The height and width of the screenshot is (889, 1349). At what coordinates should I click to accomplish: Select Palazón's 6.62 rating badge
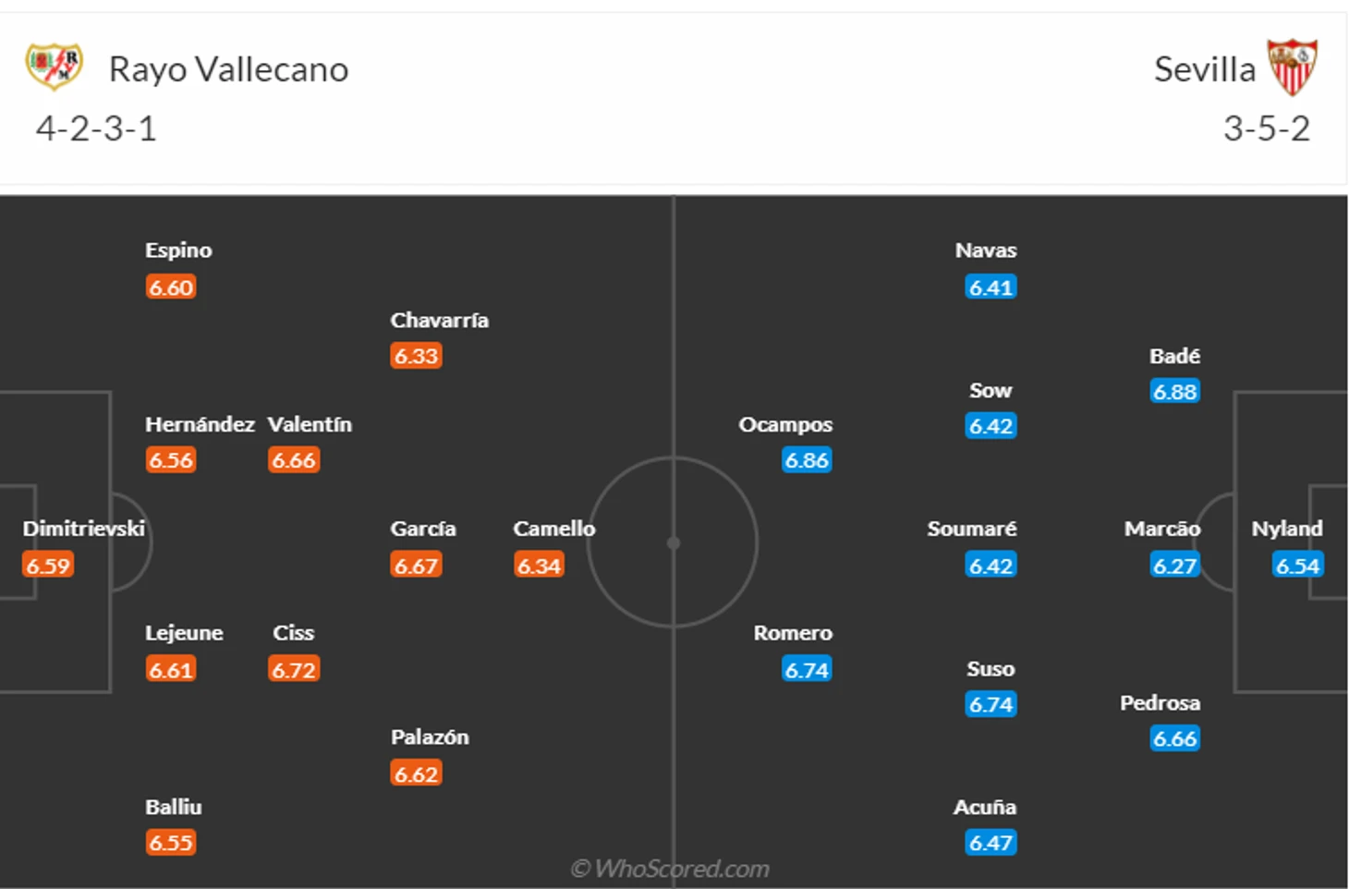pos(416,774)
